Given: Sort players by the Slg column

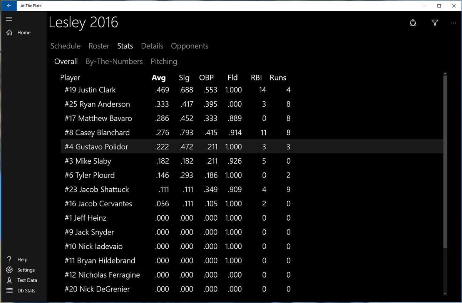Looking at the screenshot, I should tap(184, 77).
